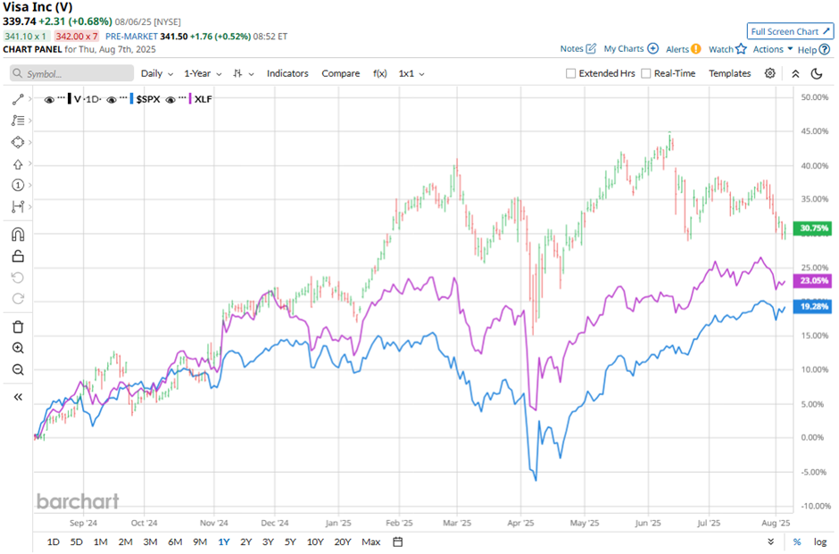This screenshot has height=554, width=839.
Task: Undo the last chart action
Action: click(18, 277)
